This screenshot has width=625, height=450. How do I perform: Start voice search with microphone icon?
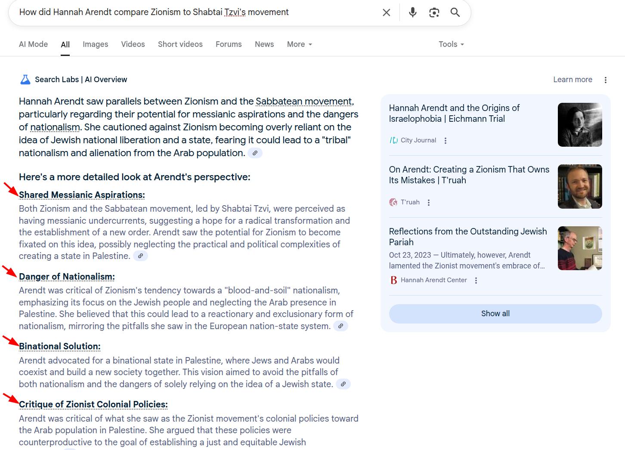(412, 12)
